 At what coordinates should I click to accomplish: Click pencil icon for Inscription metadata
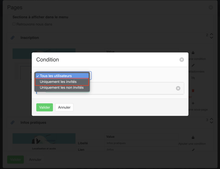(193, 65)
